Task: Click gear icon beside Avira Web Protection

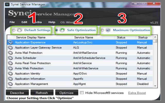Action: pyautogui.click(x=10, y=68)
